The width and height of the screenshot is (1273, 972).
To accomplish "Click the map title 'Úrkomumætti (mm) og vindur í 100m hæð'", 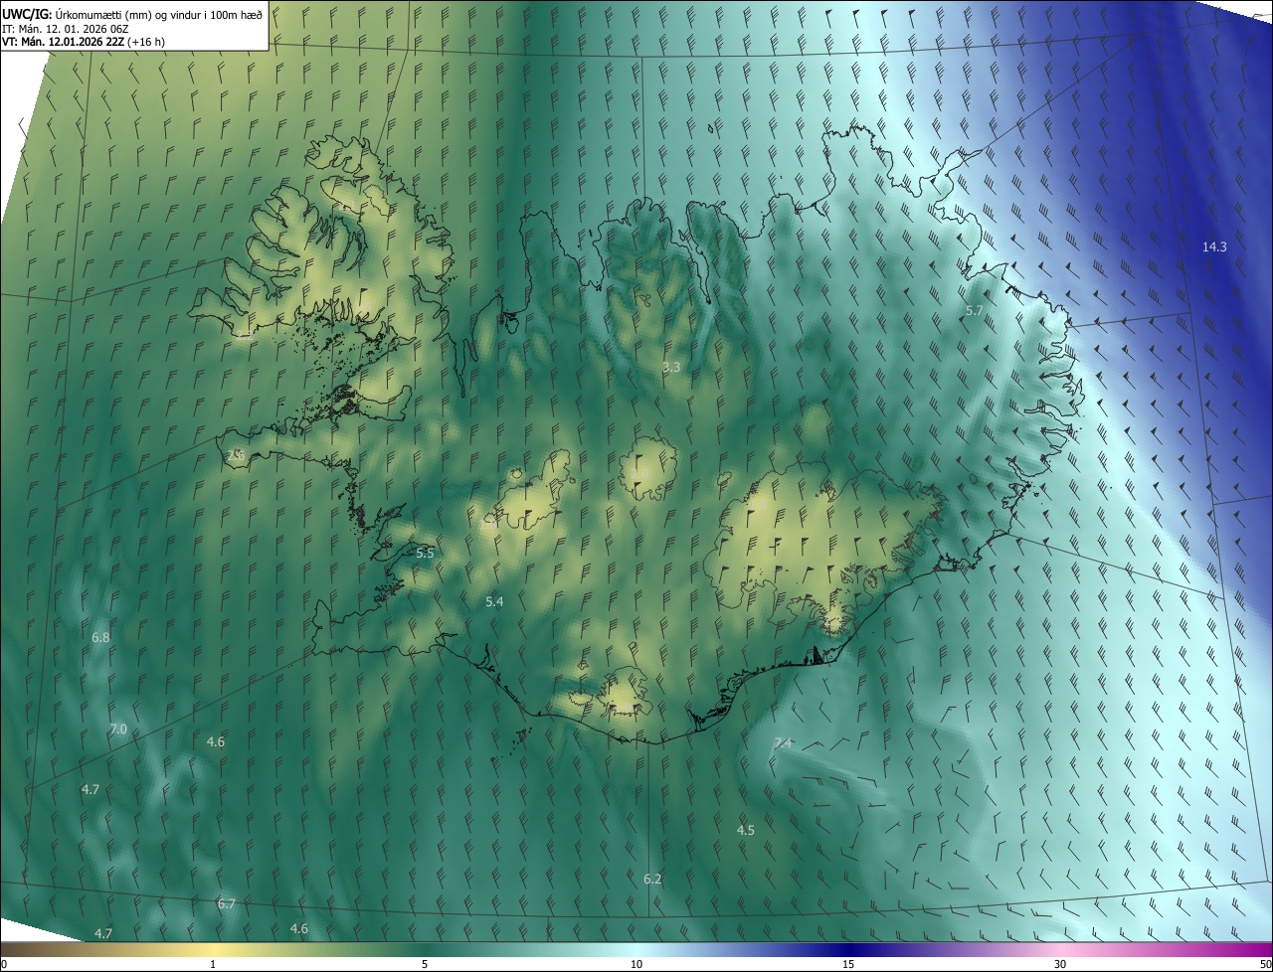I will click(x=158, y=14).
